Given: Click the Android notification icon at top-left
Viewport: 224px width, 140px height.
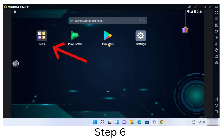Looking at the screenshot, I should click(x=15, y=12).
